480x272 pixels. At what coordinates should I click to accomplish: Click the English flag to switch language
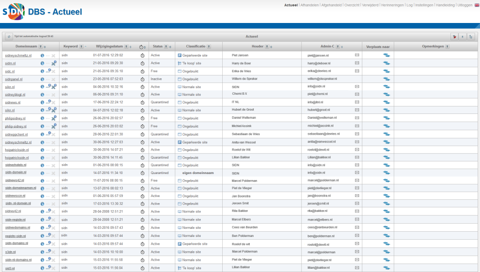tap(477, 5)
